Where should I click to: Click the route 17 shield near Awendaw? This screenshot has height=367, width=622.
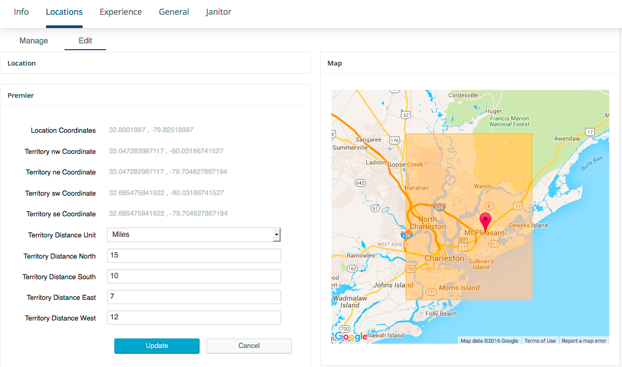590,131
